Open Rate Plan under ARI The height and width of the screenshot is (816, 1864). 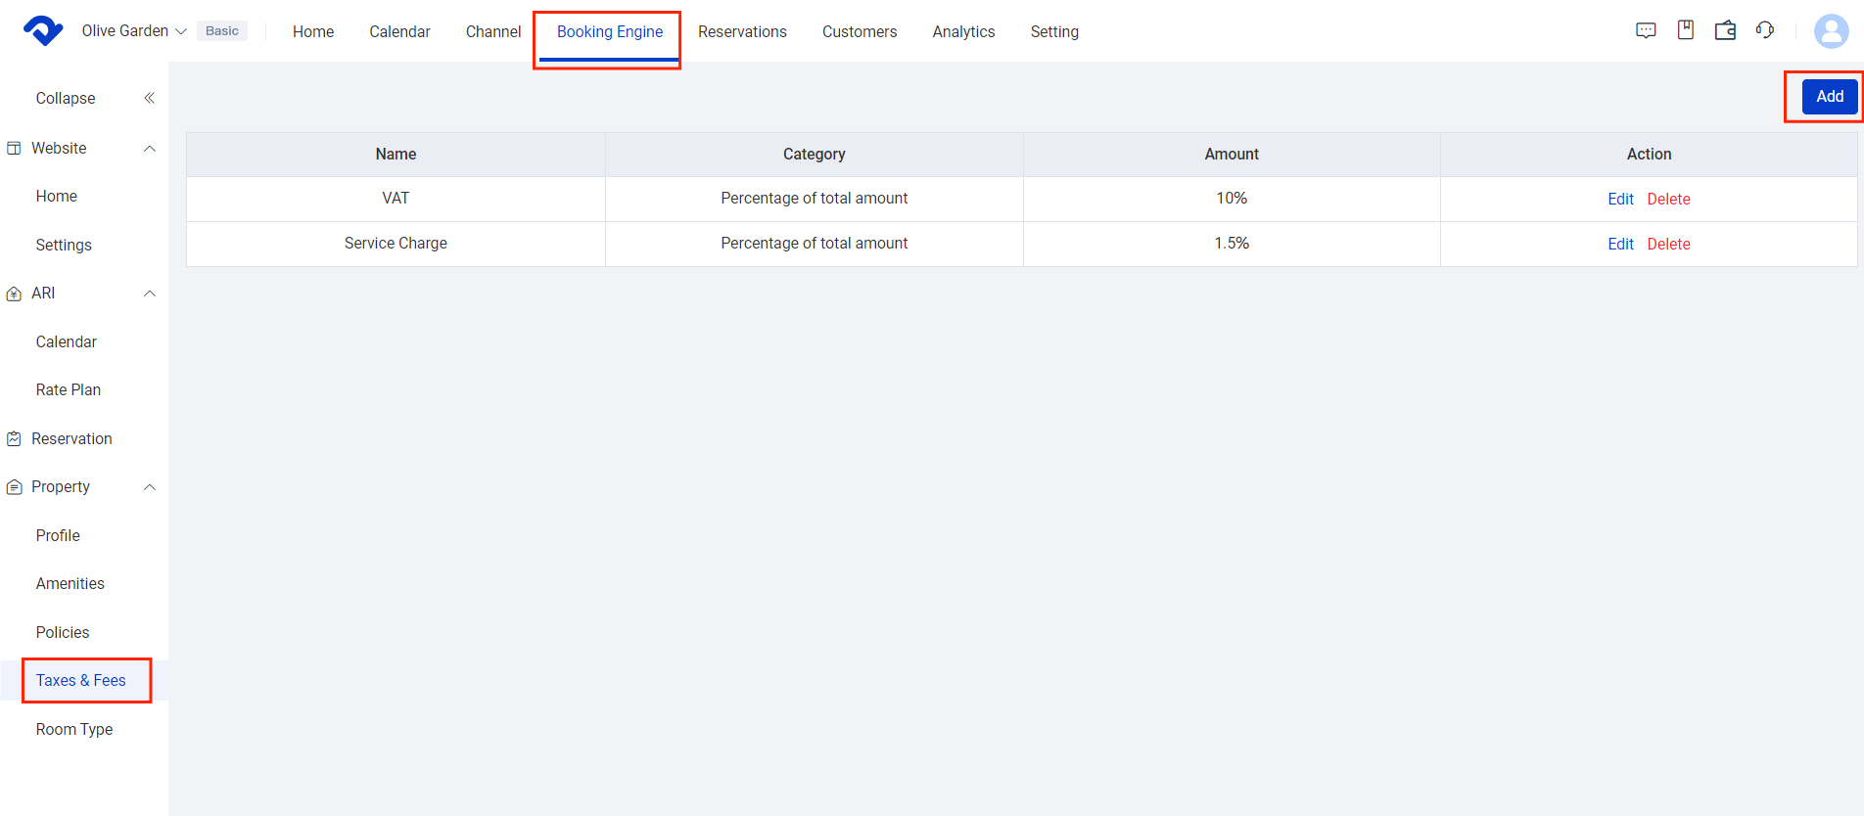click(69, 389)
